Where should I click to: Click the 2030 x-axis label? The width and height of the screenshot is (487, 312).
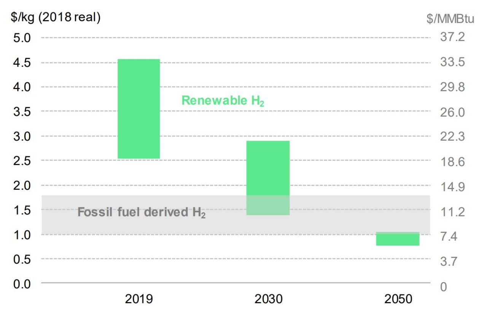269,299
